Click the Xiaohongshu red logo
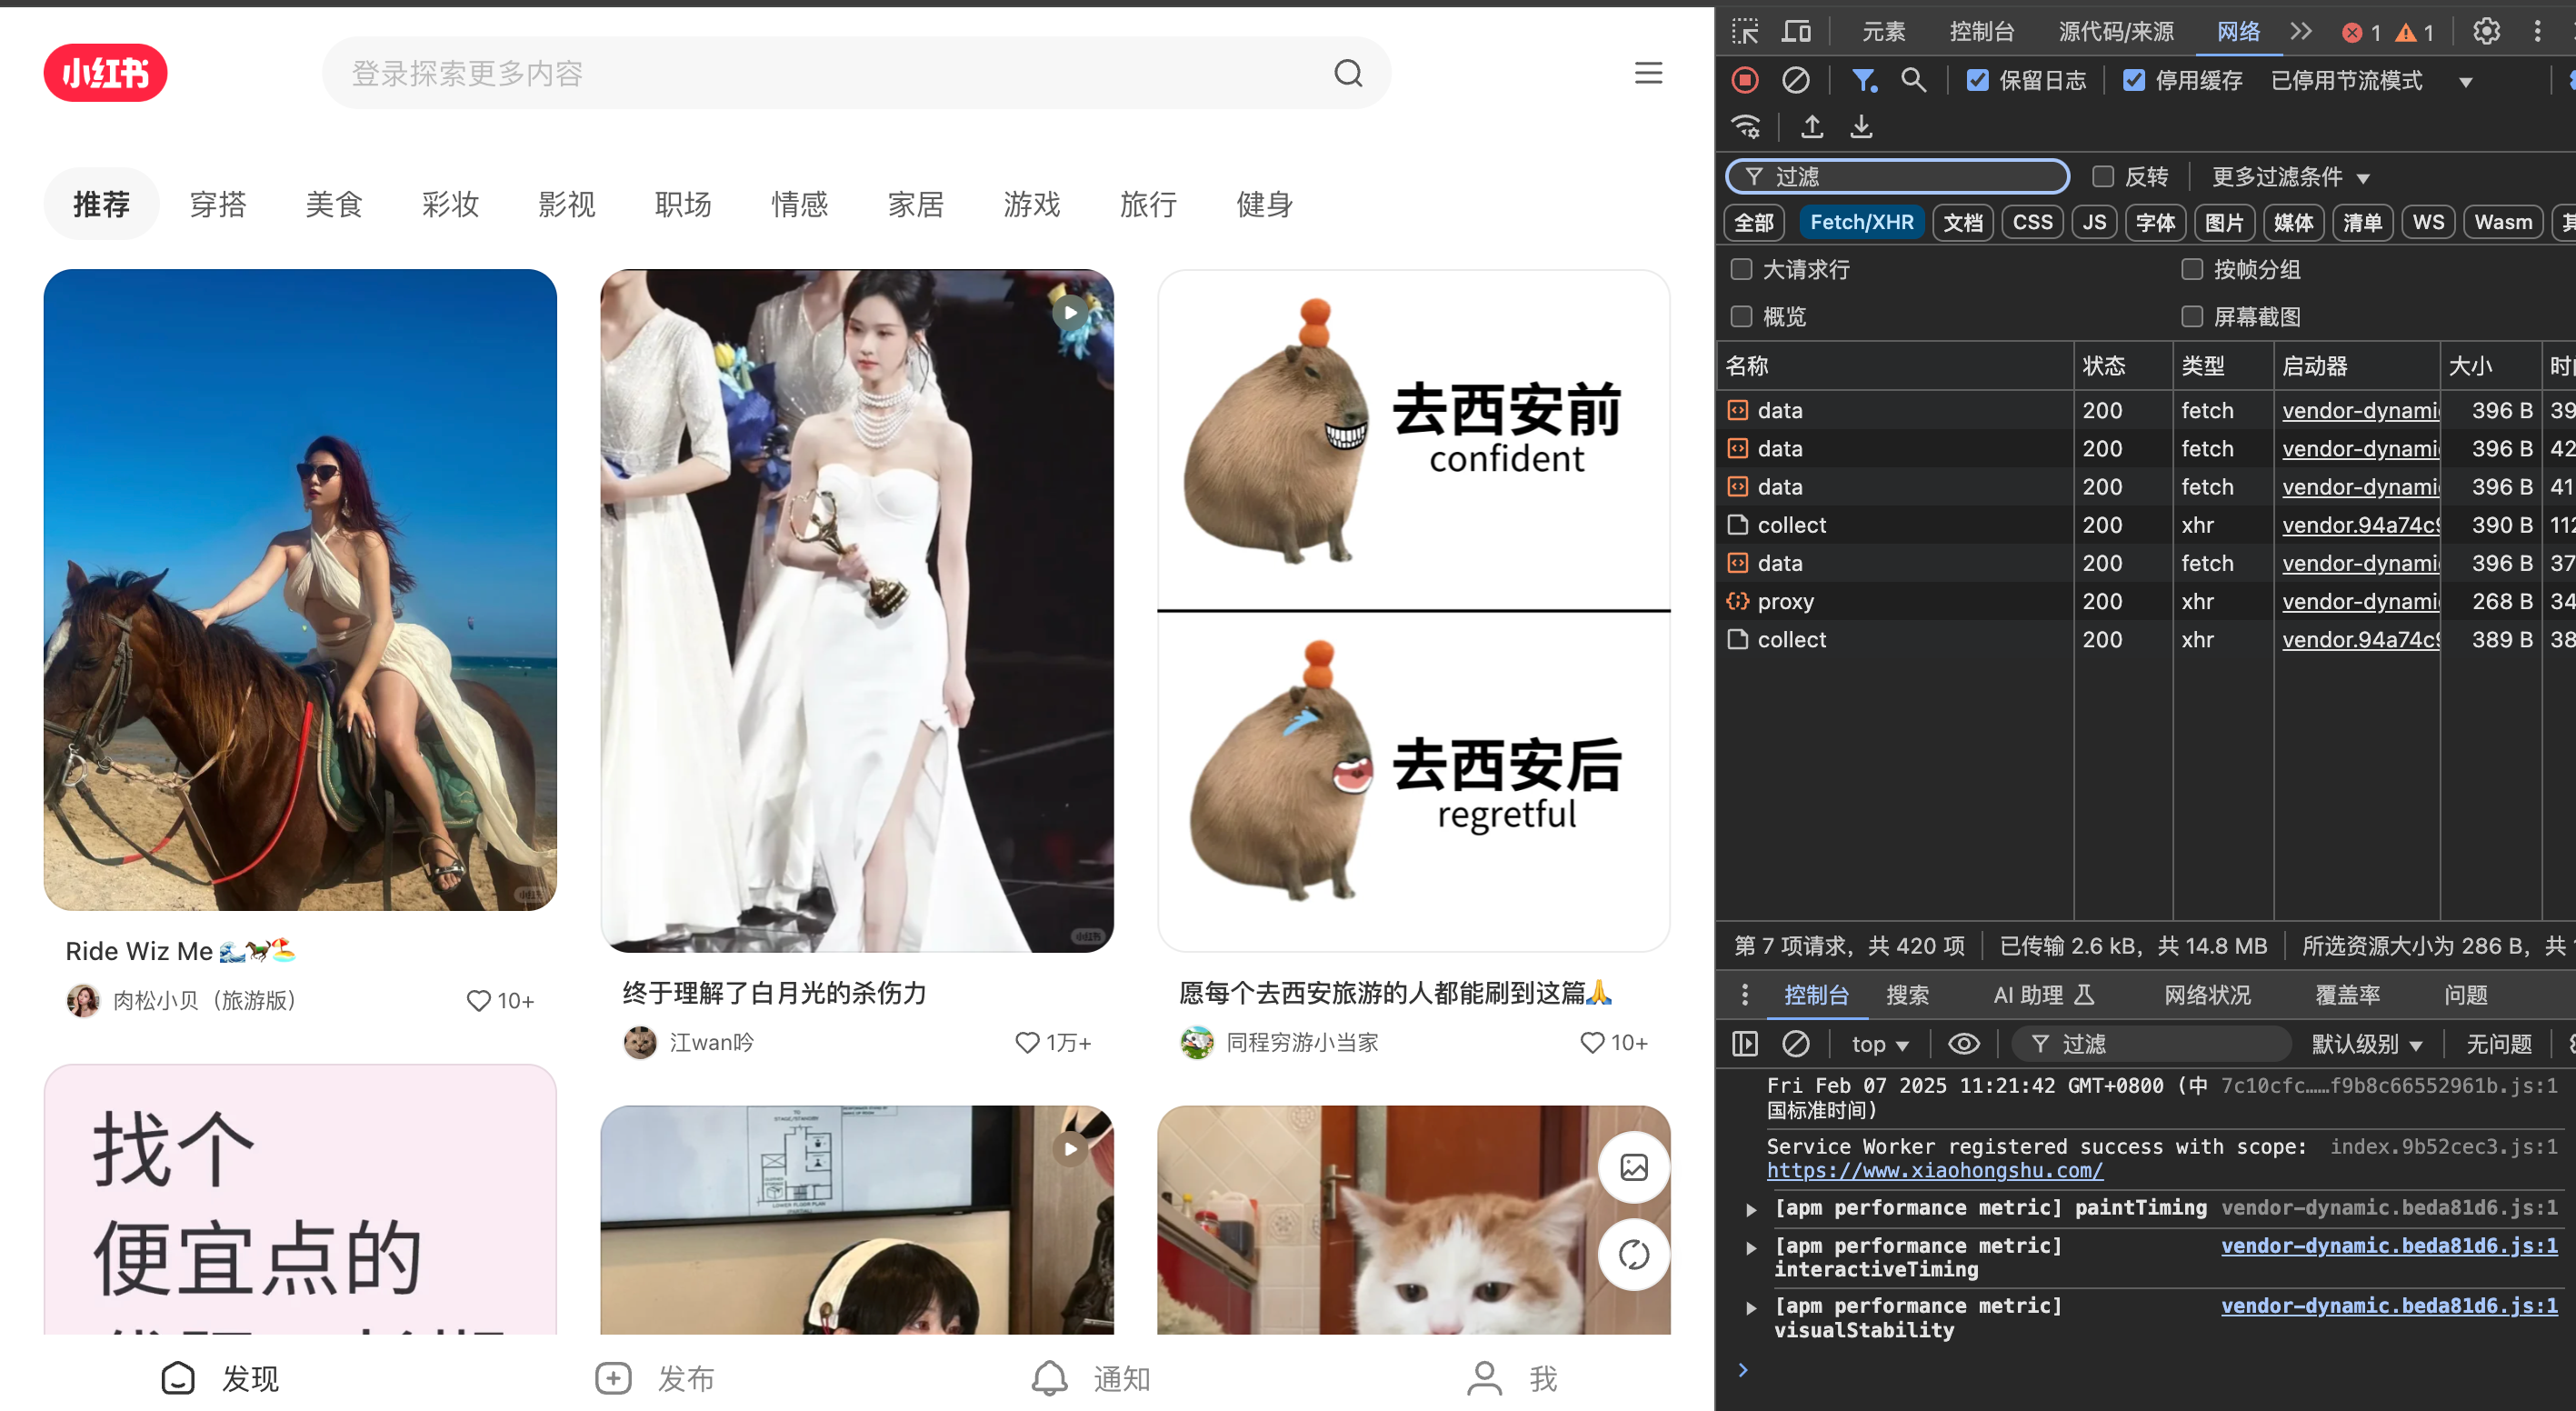 coord(105,73)
